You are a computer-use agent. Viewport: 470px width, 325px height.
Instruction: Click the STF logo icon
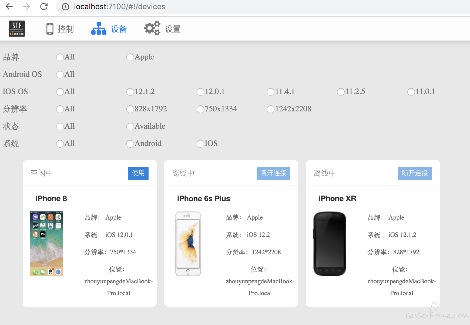pos(17,29)
